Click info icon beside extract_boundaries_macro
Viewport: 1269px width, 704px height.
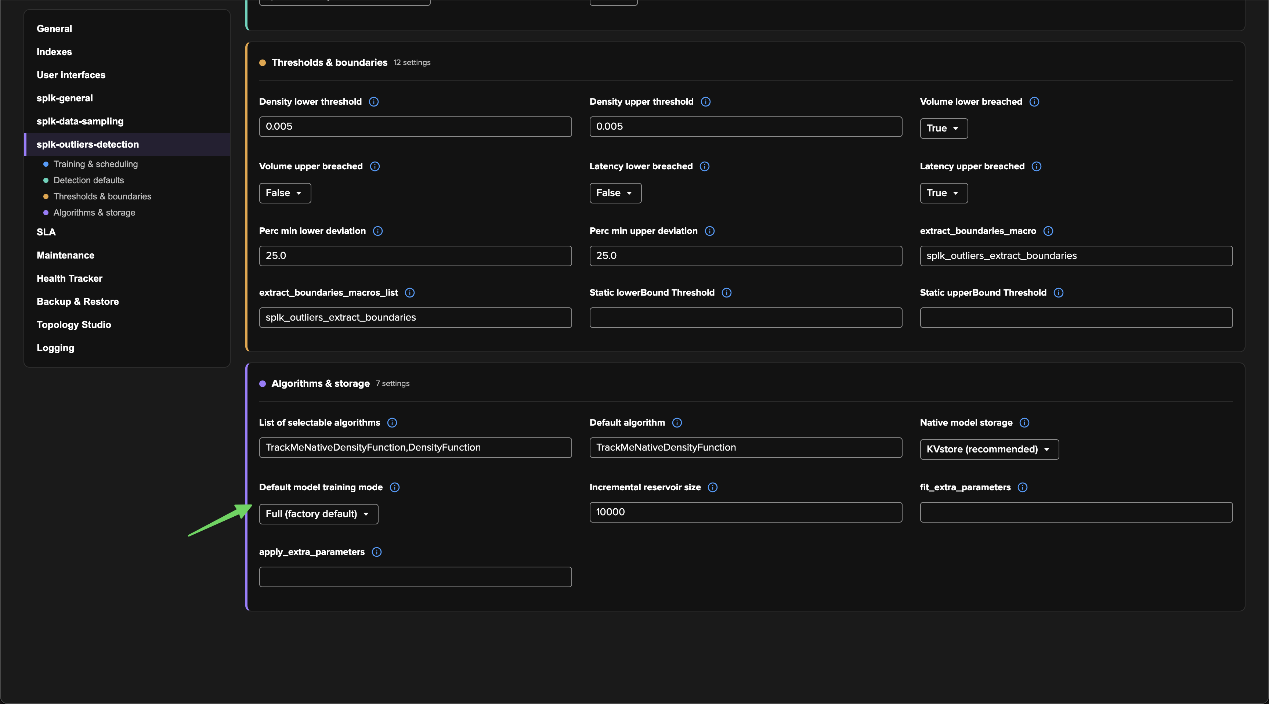point(1048,231)
